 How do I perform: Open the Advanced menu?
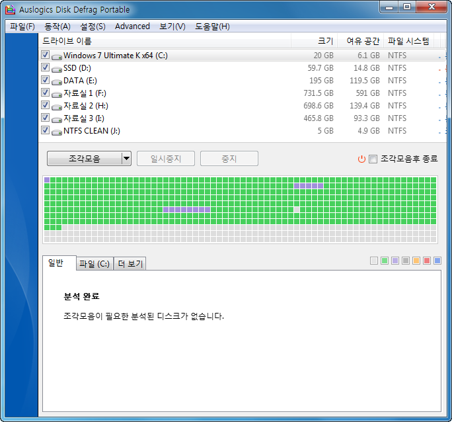(132, 26)
